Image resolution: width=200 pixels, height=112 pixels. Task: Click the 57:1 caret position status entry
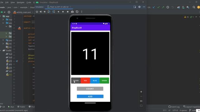pyautogui.click(x=165, y=110)
